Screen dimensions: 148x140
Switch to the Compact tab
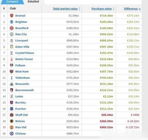12,2
